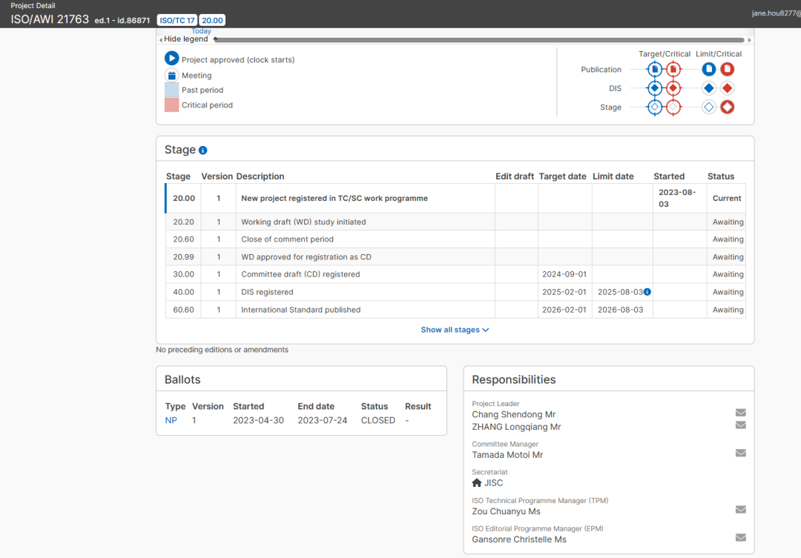Expand Show all stages
This screenshot has height=558, width=801.
455,330
